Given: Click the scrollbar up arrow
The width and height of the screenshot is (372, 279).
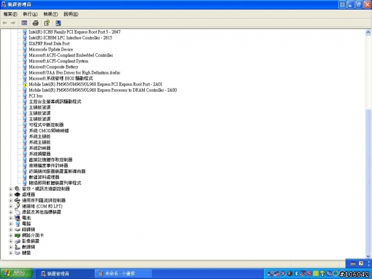Looking at the screenshot, I should 368,32.
